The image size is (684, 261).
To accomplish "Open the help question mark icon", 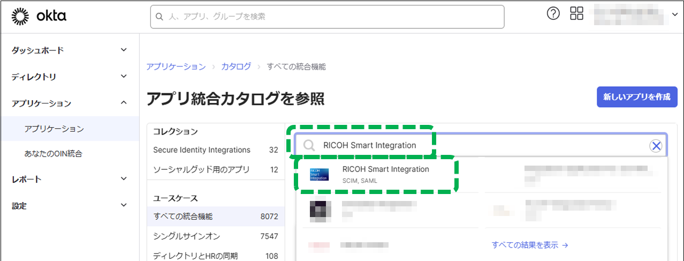I will (x=553, y=14).
